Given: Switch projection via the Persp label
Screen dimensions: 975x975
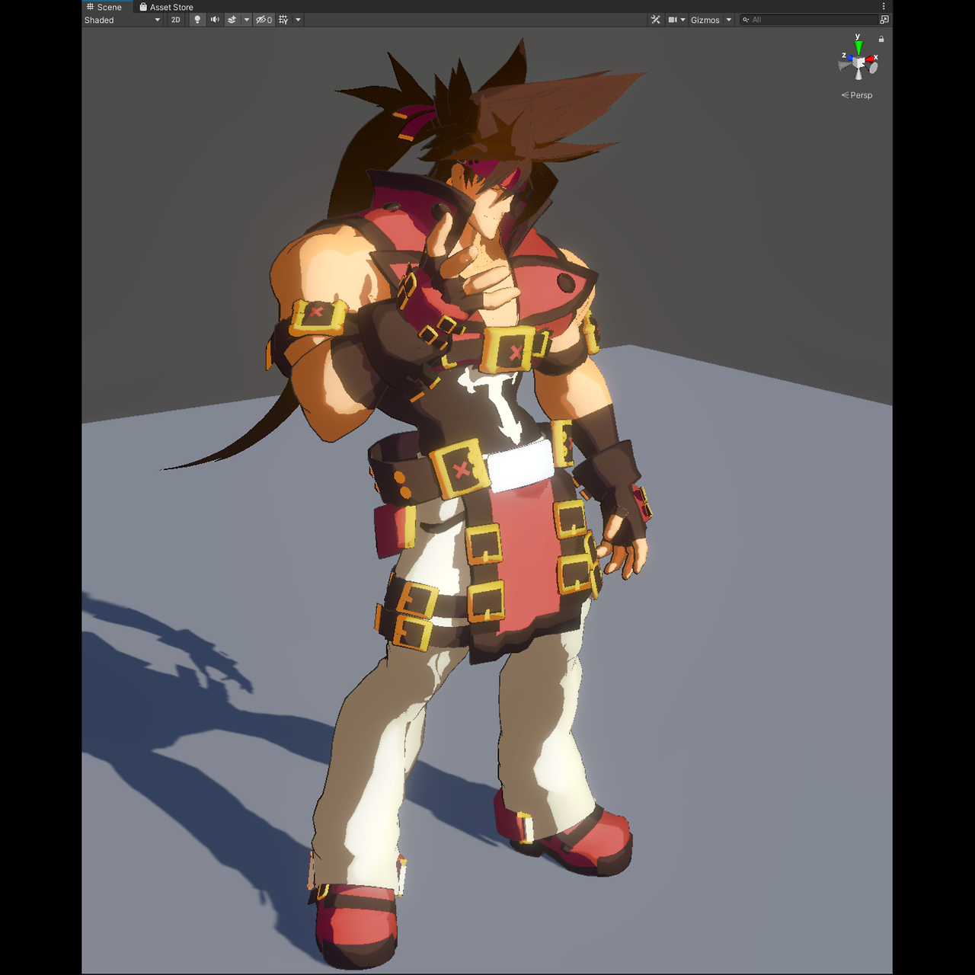Looking at the screenshot, I should (x=857, y=95).
